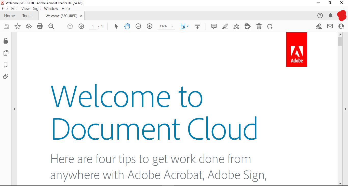Add a sticky note comment
The height and width of the screenshot is (186, 348).
pyautogui.click(x=214, y=26)
